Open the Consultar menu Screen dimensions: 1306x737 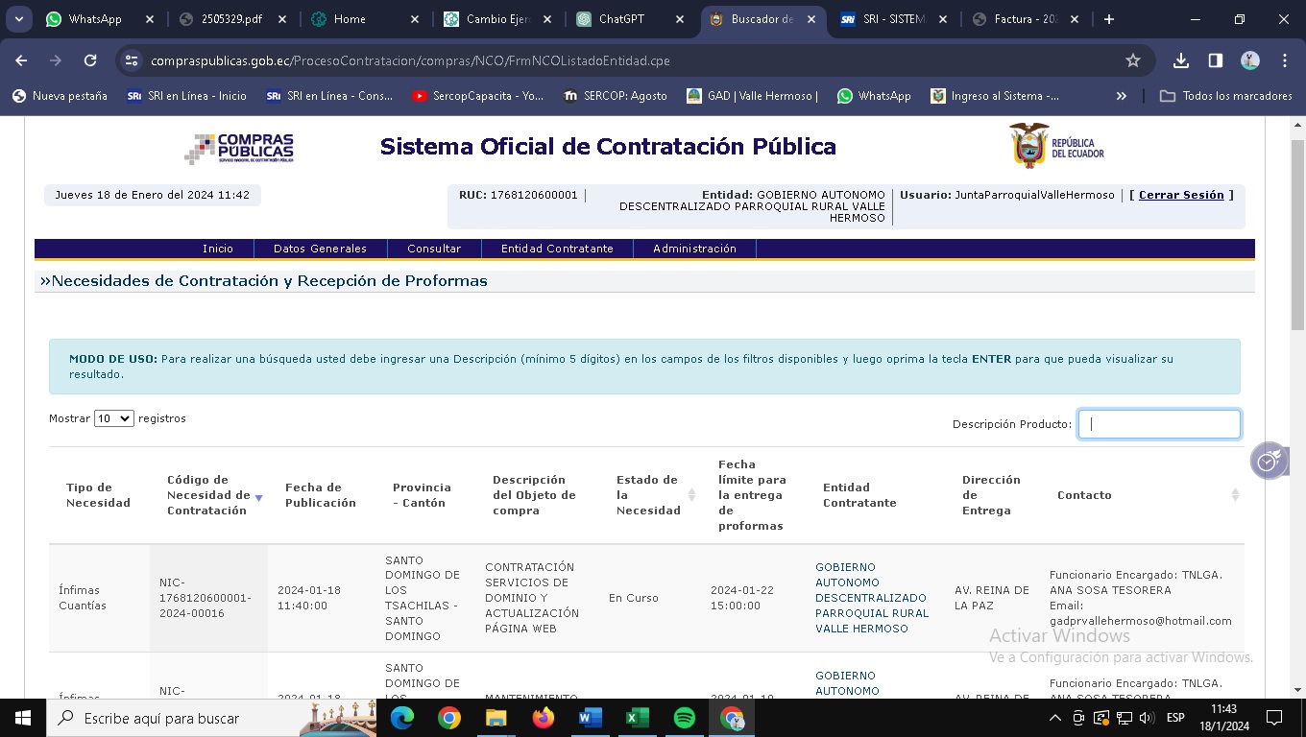(x=434, y=249)
